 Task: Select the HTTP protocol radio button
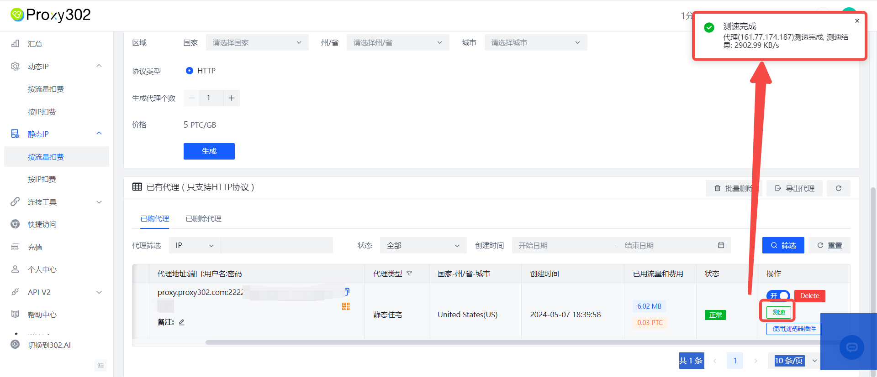pos(190,71)
